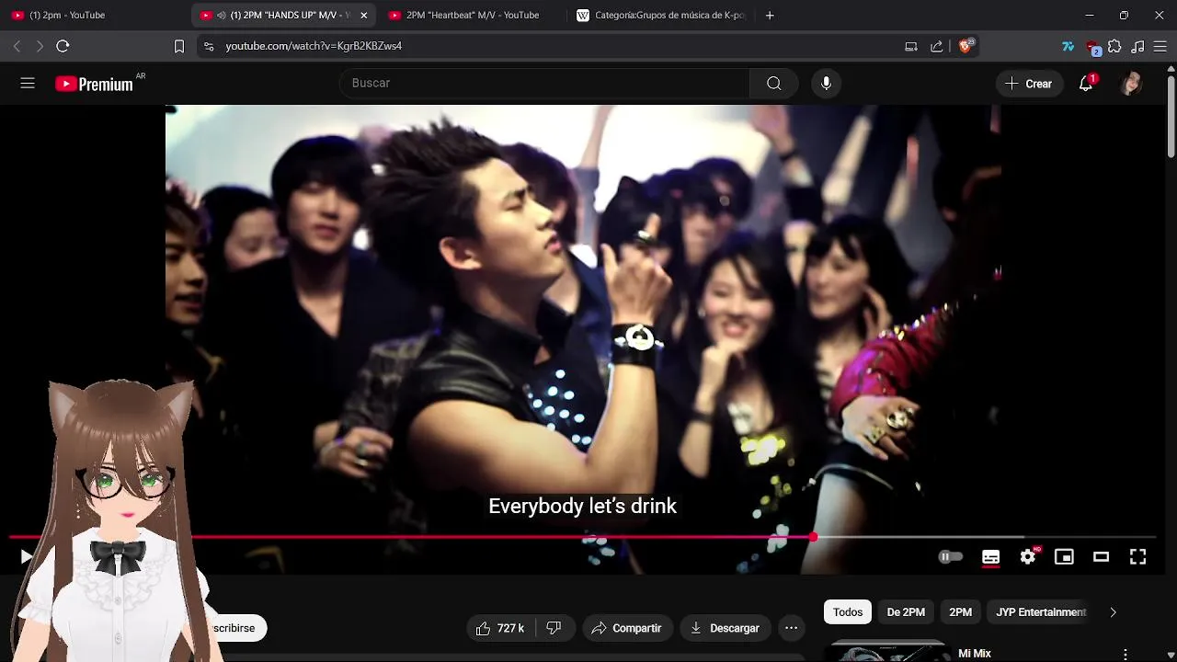Screen dimensions: 1177x662
Task: Click the red playhead scrubber dot
Action: (x=814, y=537)
